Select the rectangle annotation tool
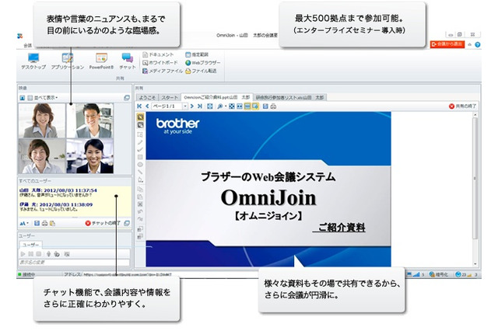This screenshot has height=331, width=498. [140, 157]
